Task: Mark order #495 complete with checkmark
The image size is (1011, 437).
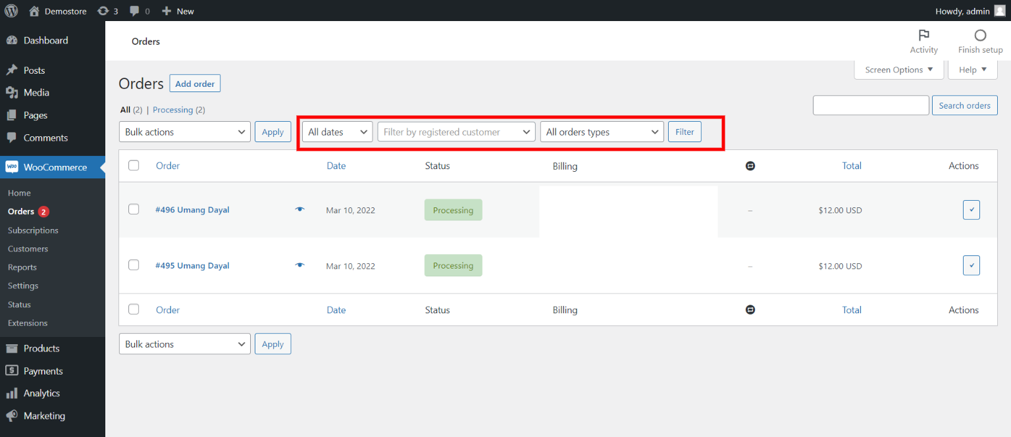Action: (x=972, y=265)
